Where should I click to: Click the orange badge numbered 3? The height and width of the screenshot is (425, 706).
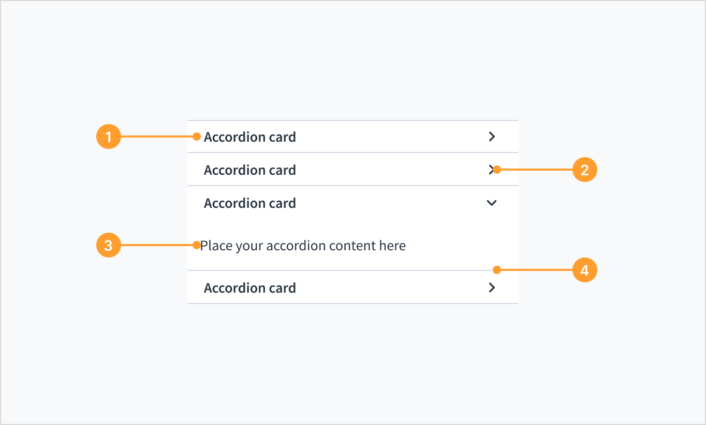pyautogui.click(x=108, y=245)
